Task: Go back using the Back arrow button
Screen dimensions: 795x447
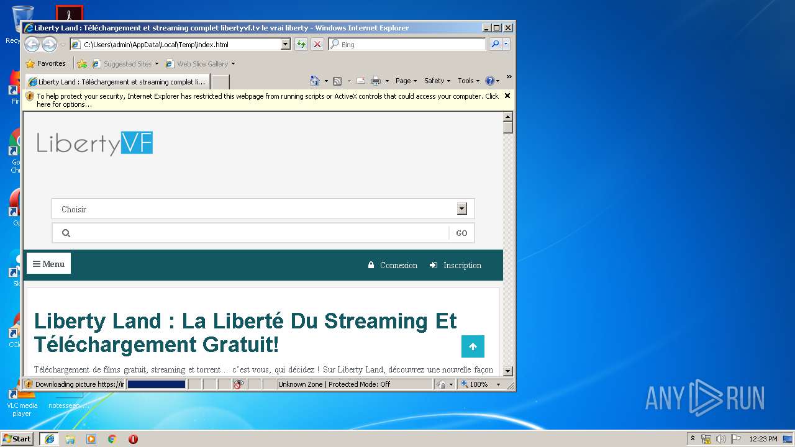Action: tap(32, 44)
